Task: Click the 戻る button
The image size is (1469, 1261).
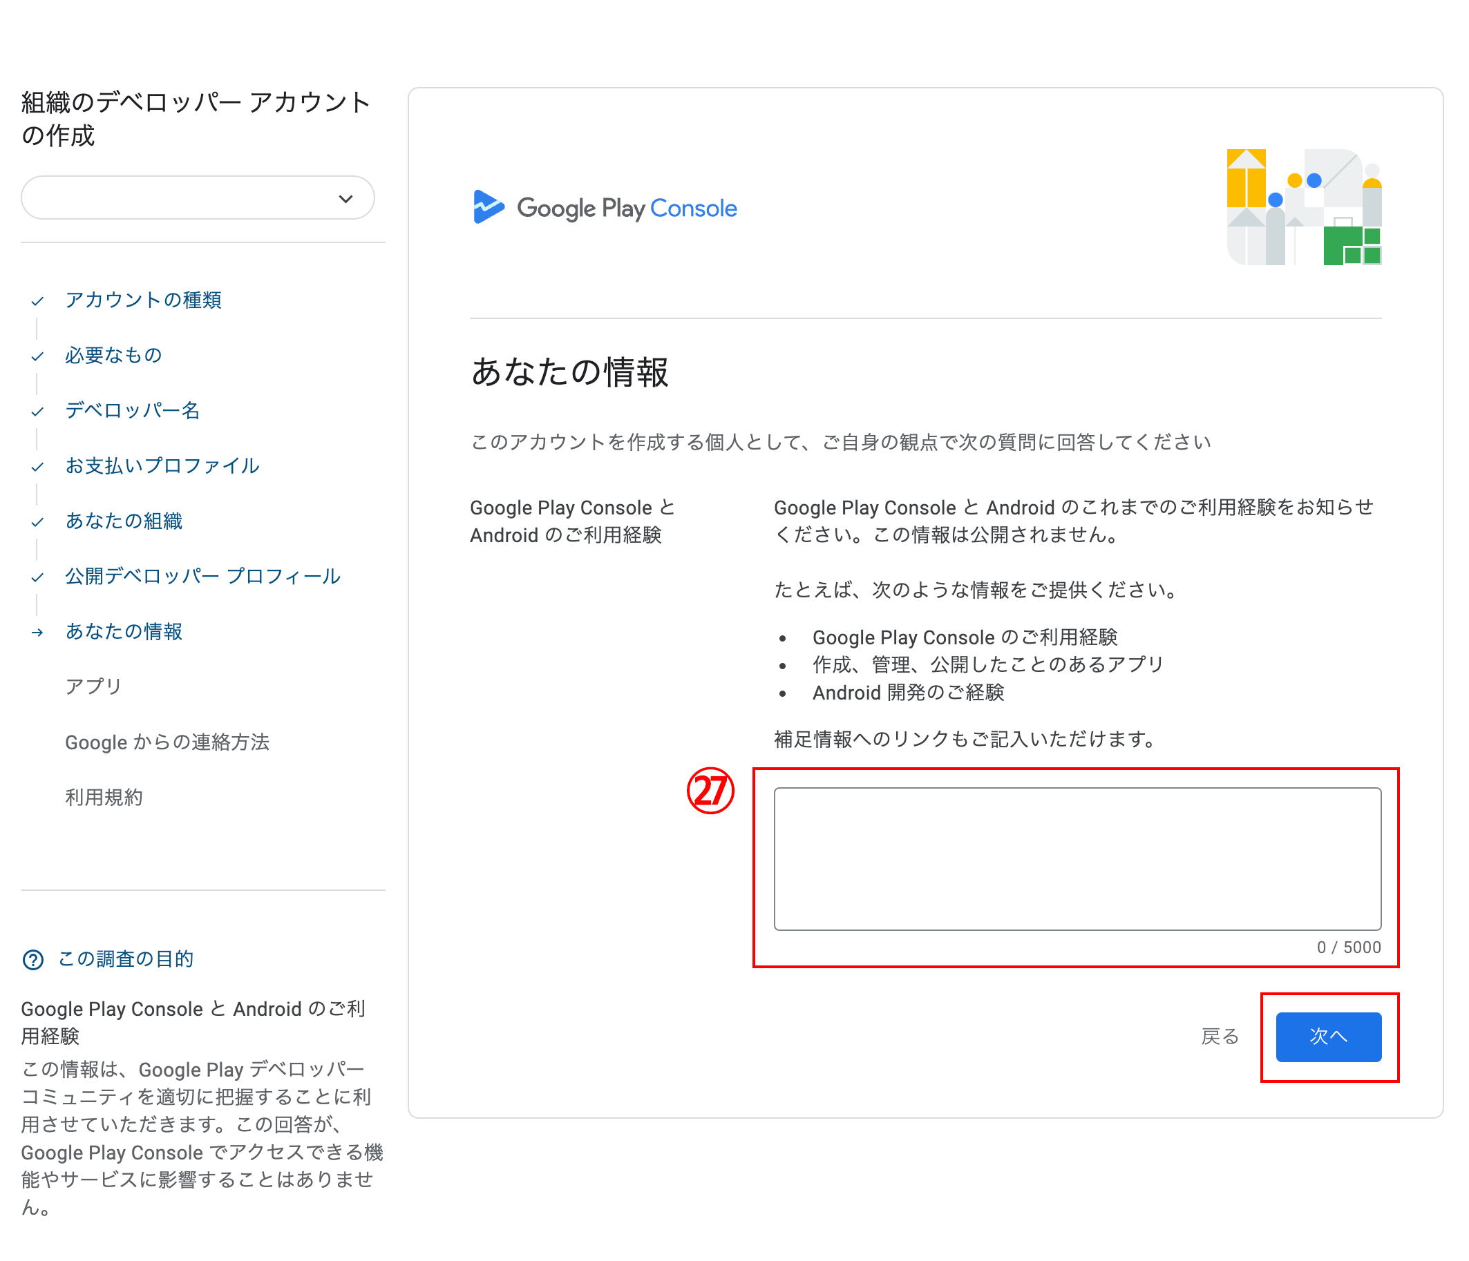Action: [1220, 1037]
